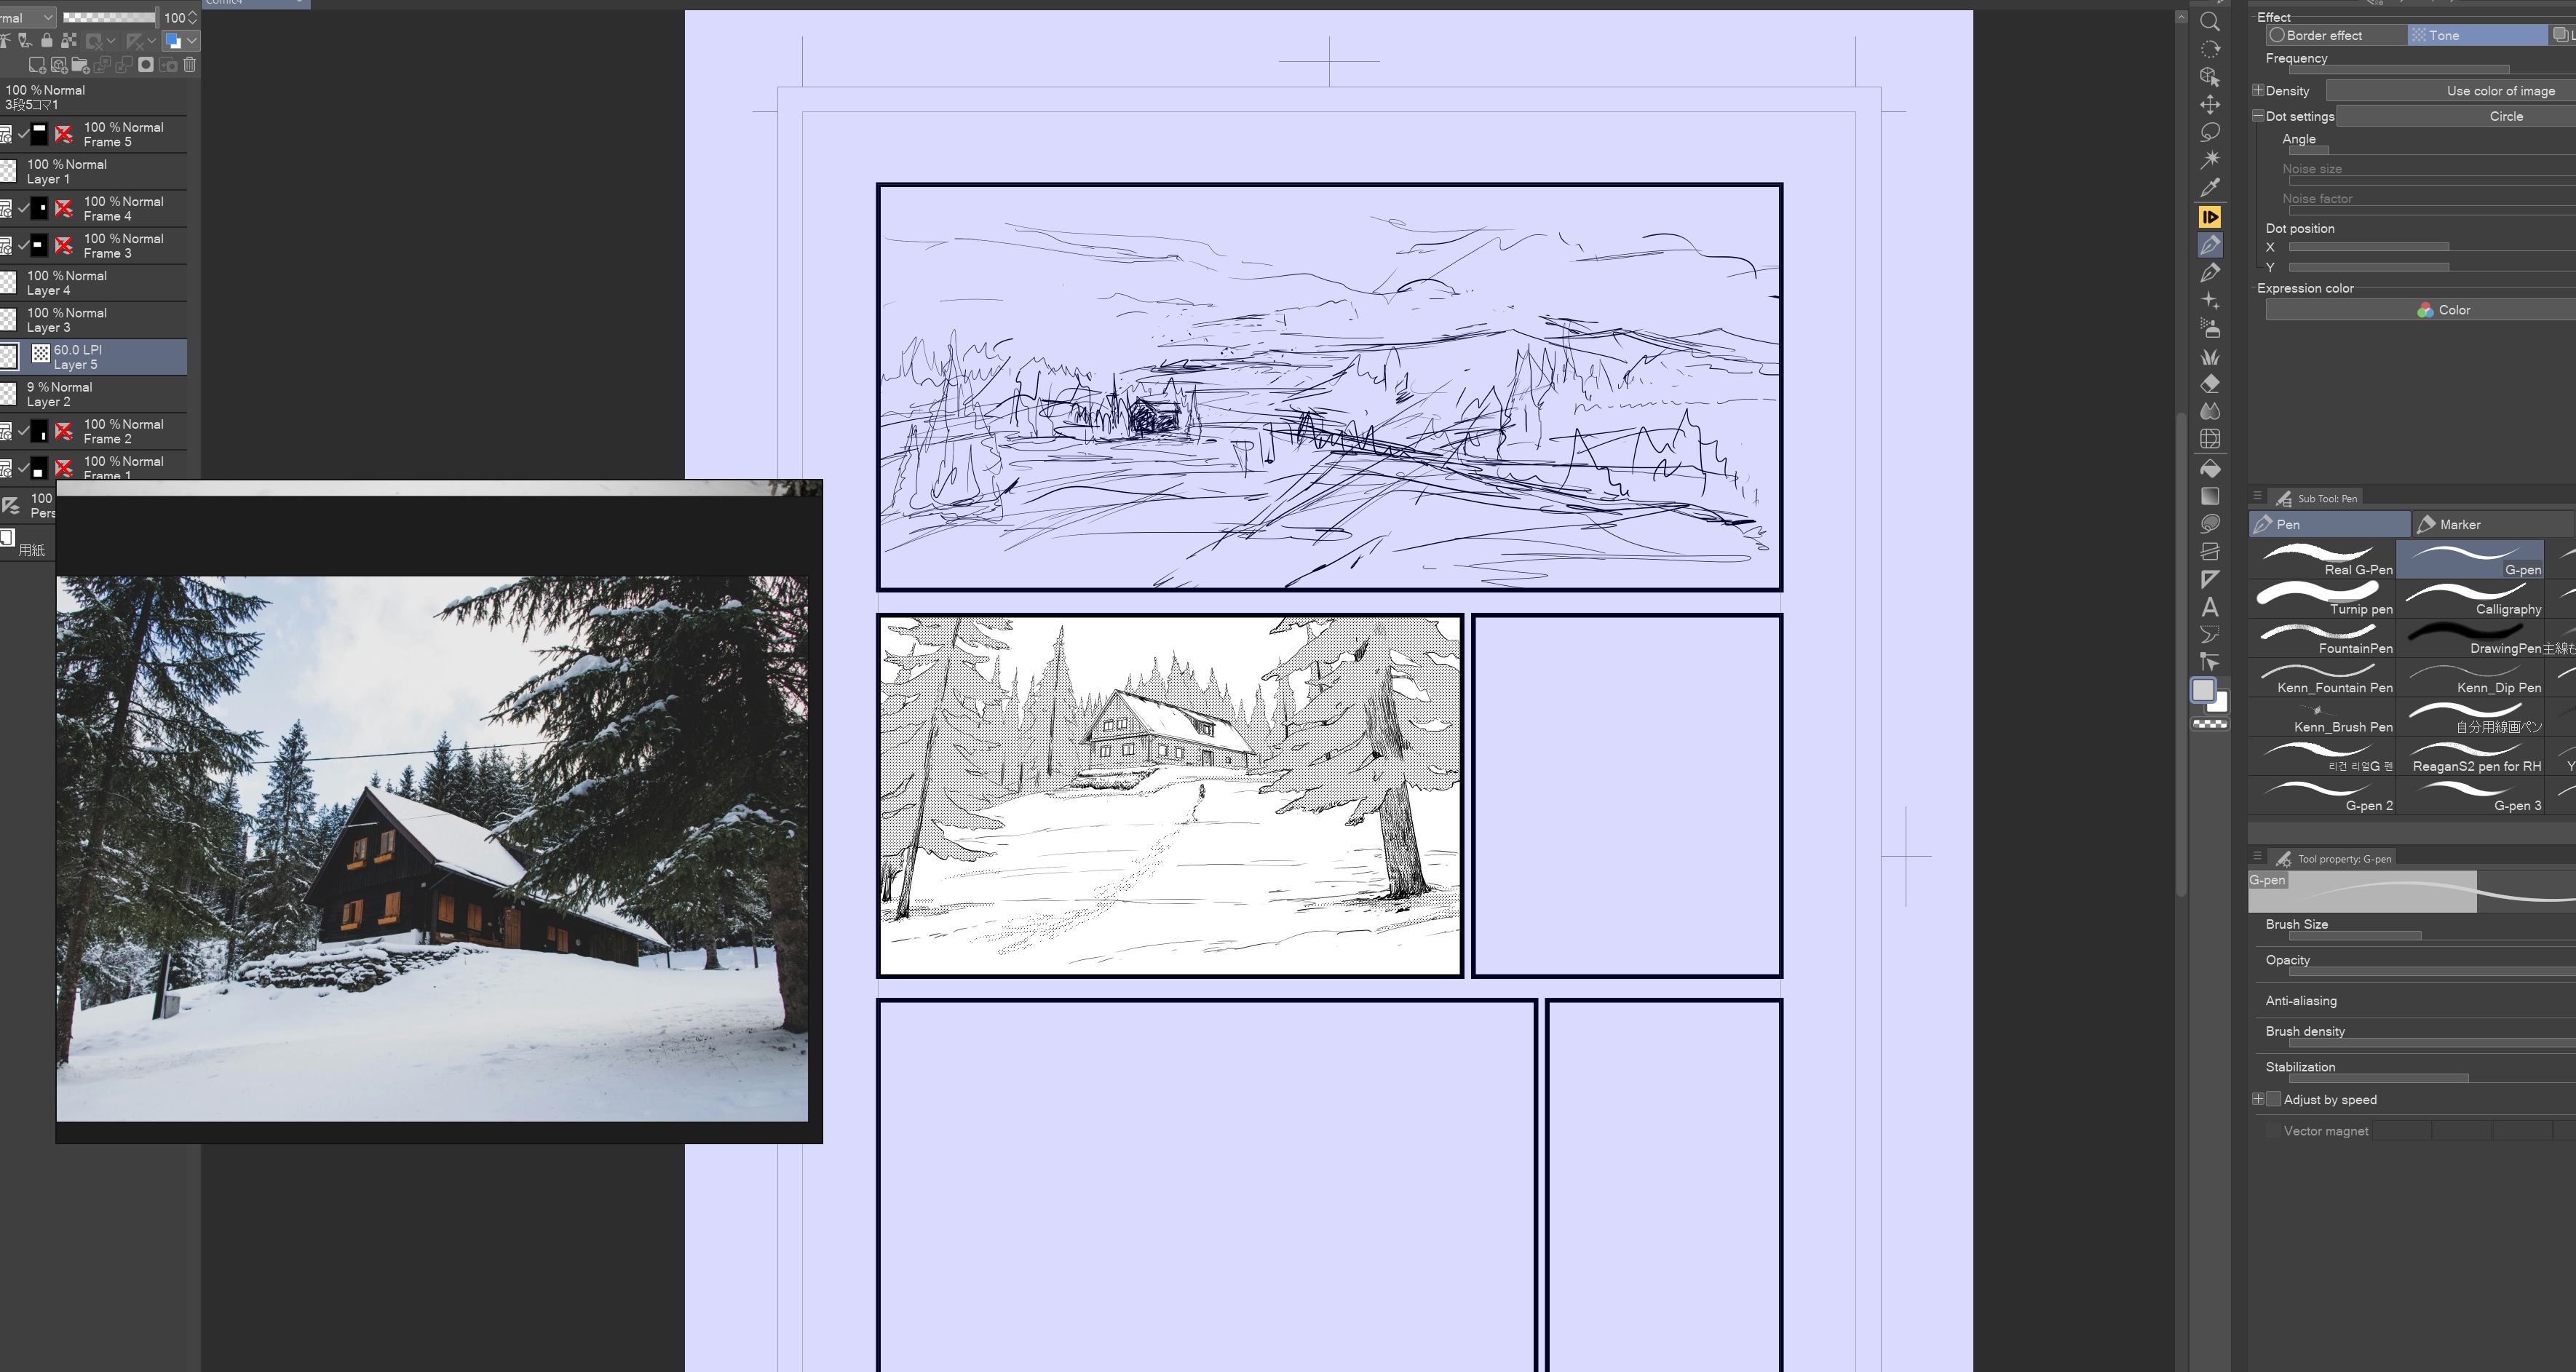The image size is (2576, 1372).
Task: Click the lock layer icon
Action: [46, 41]
